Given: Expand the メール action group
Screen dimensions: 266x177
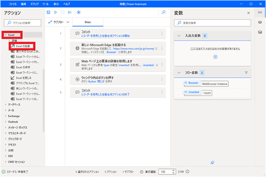Looking at the screenshot, I should [x=6, y=110].
